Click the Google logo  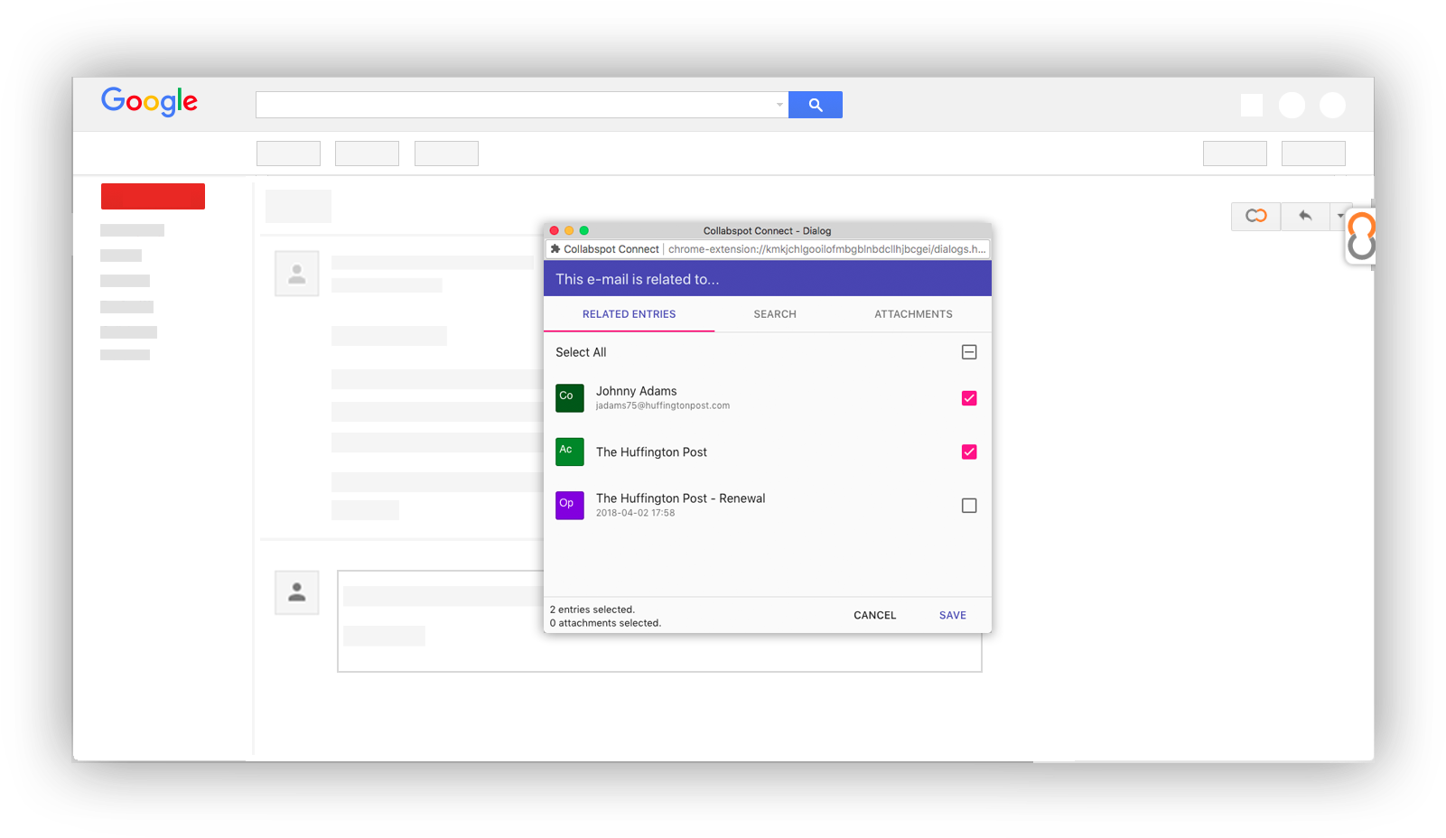click(x=149, y=101)
